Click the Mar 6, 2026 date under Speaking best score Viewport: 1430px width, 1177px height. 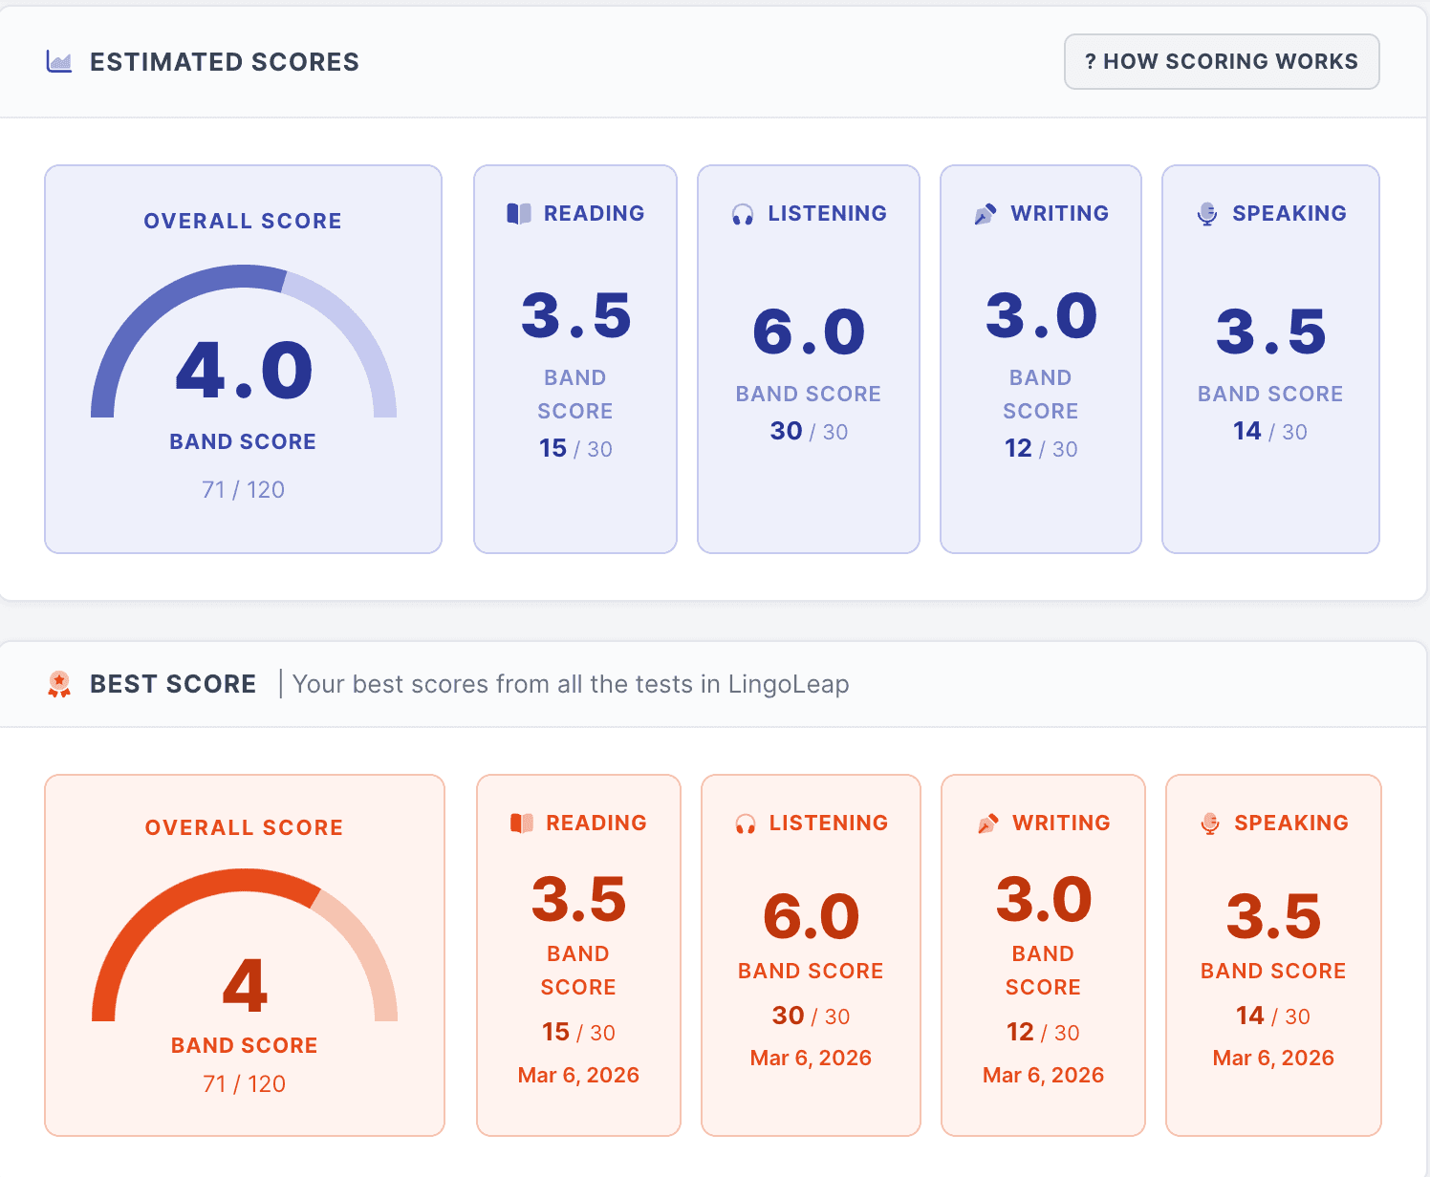coord(1272,1058)
